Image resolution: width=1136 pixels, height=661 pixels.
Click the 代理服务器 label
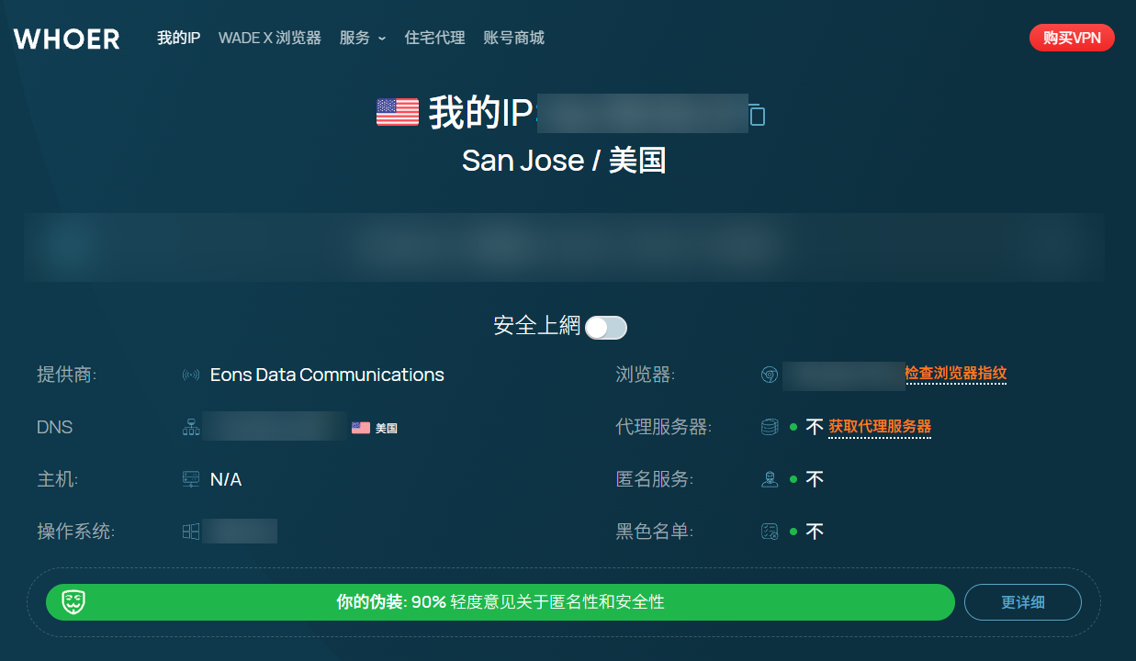click(x=664, y=427)
